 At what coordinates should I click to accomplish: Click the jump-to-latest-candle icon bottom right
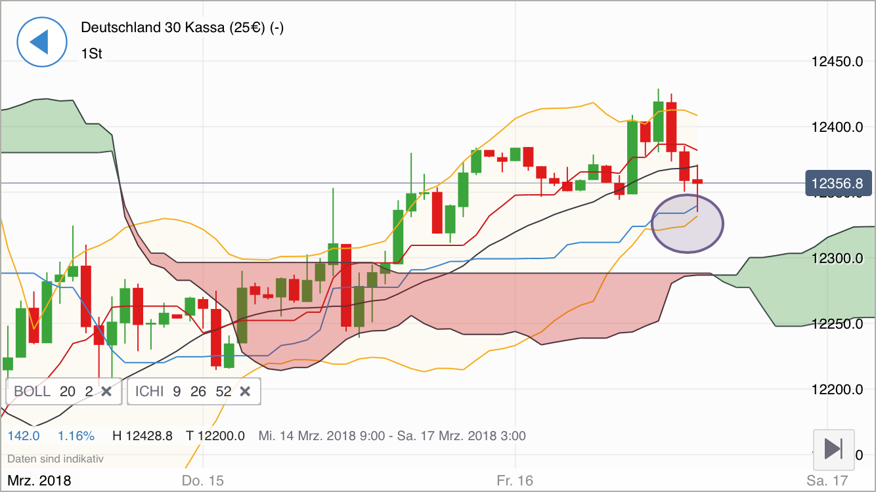pyautogui.click(x=833, y=450)
